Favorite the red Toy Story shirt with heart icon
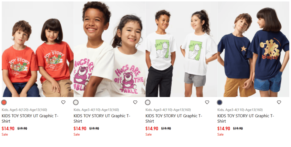 click(63, 102)
